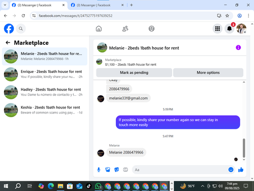Viewport: 254px width, 191px height.
Task: Attach a photo with the image icon
Action: 108,170
